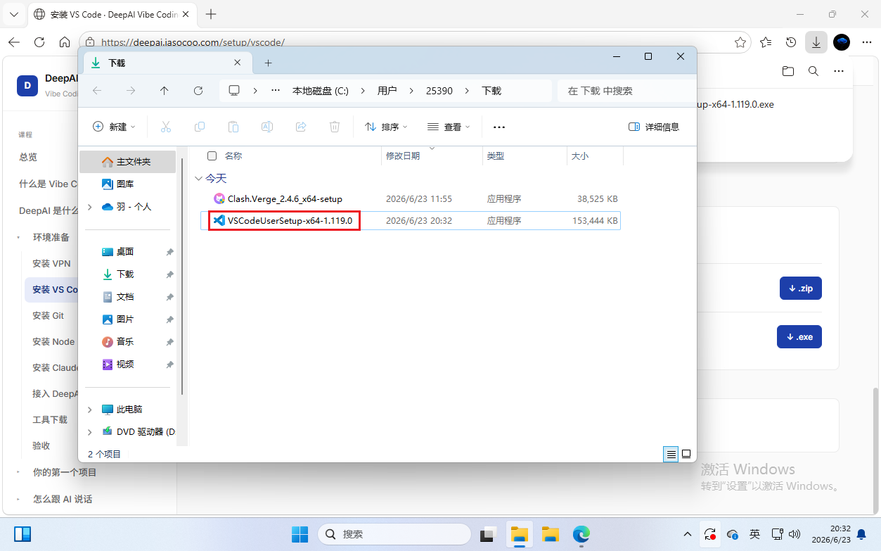Expand the OneDrive personal tree node

tap(89, 207)
